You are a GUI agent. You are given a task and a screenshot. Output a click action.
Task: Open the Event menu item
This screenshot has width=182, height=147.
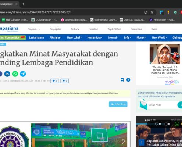coord(154,29)
